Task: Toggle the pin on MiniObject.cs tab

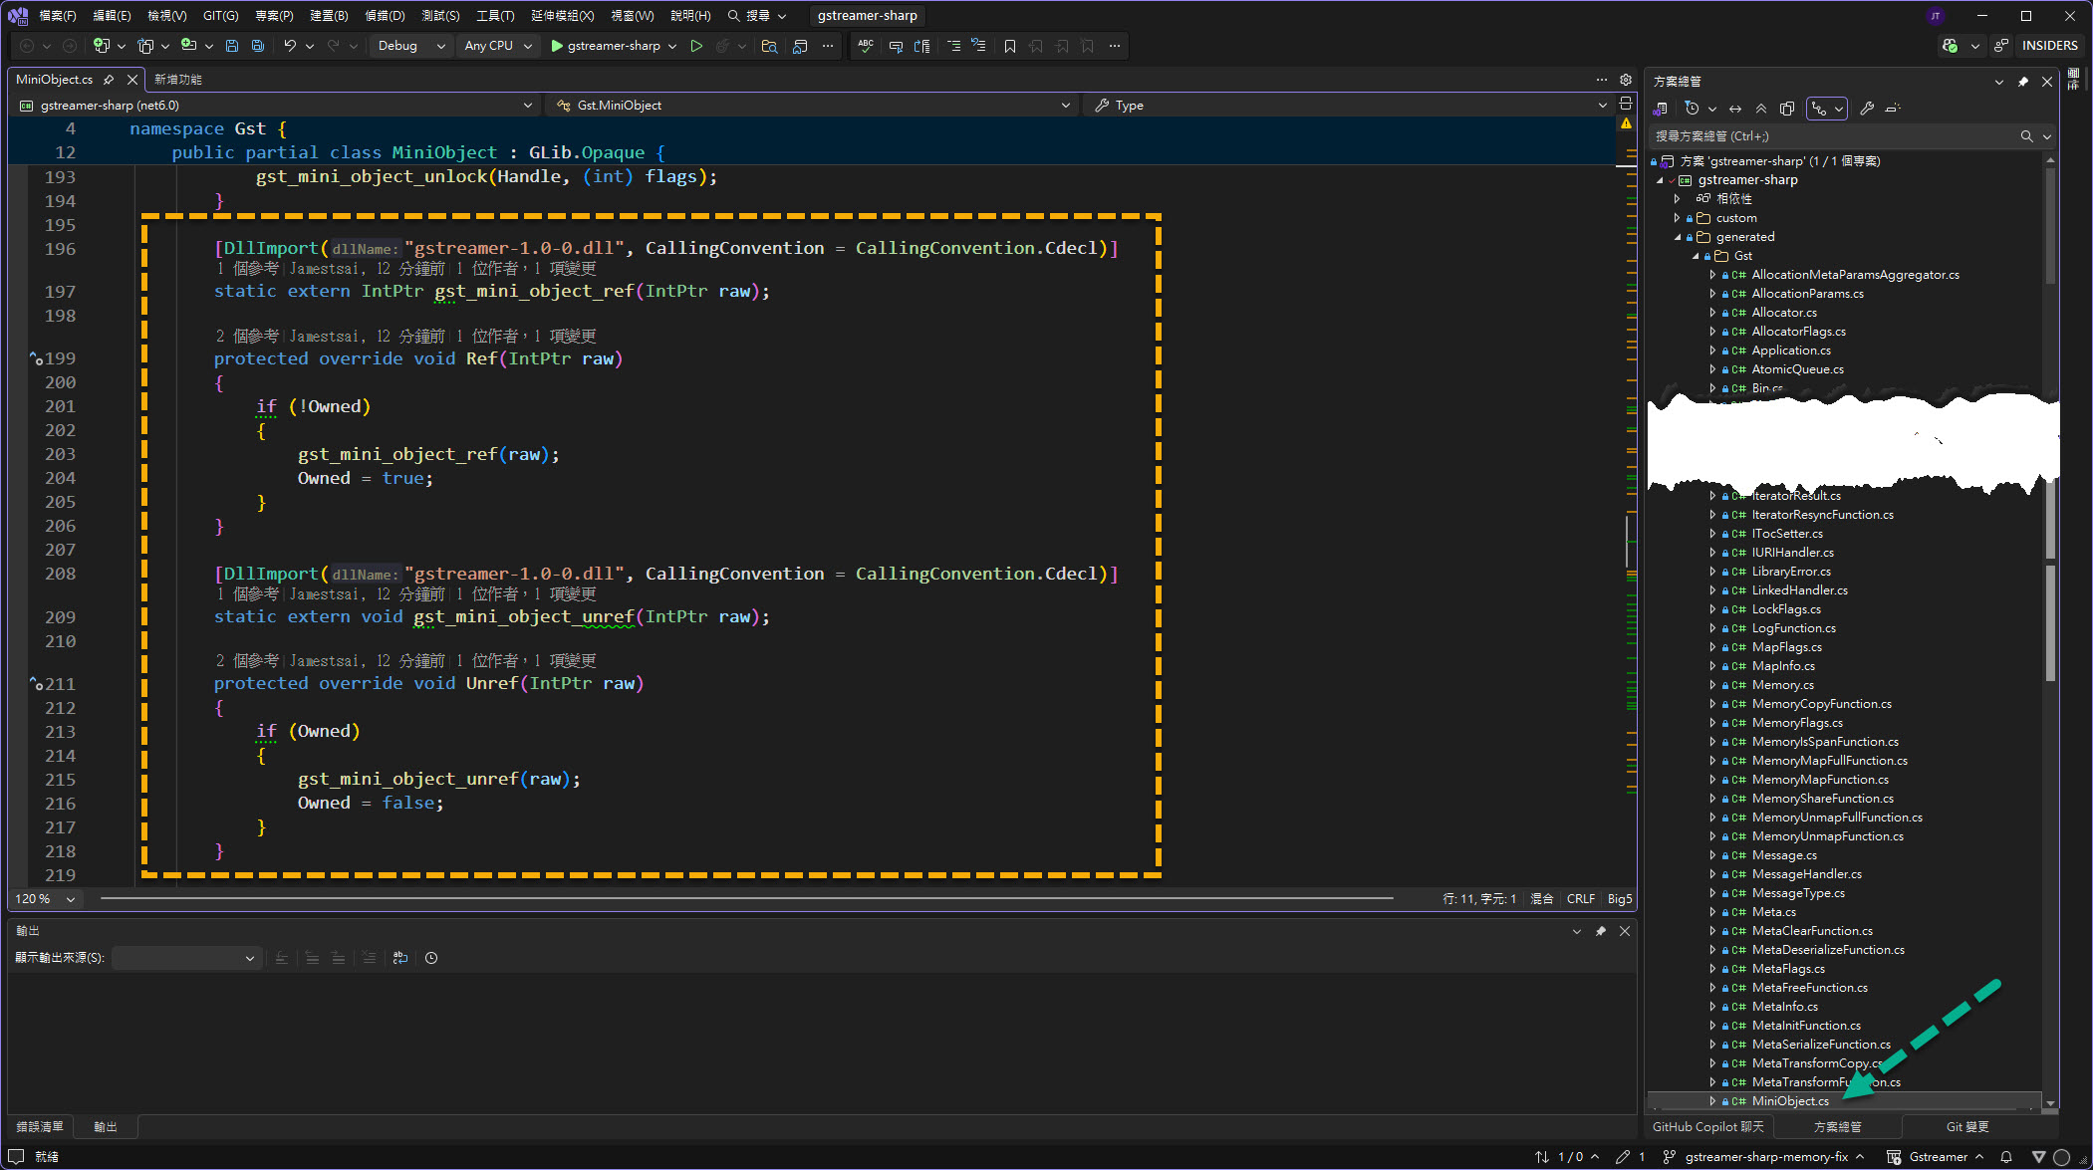Action: click(109, 80)
